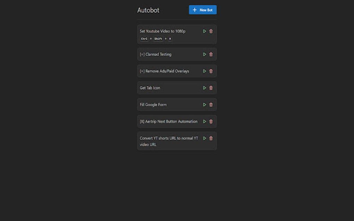Screen dimensions: 354x221
Task: Create a new bot with the New Bot button
Action: 203,10
